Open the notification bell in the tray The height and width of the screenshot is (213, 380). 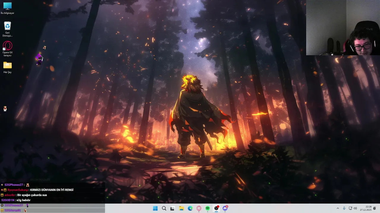tap(375, 208)
